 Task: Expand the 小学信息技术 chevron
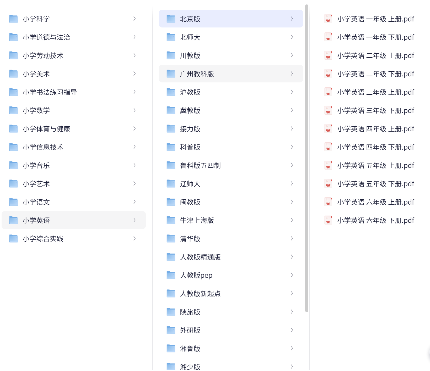coord(135,147)
